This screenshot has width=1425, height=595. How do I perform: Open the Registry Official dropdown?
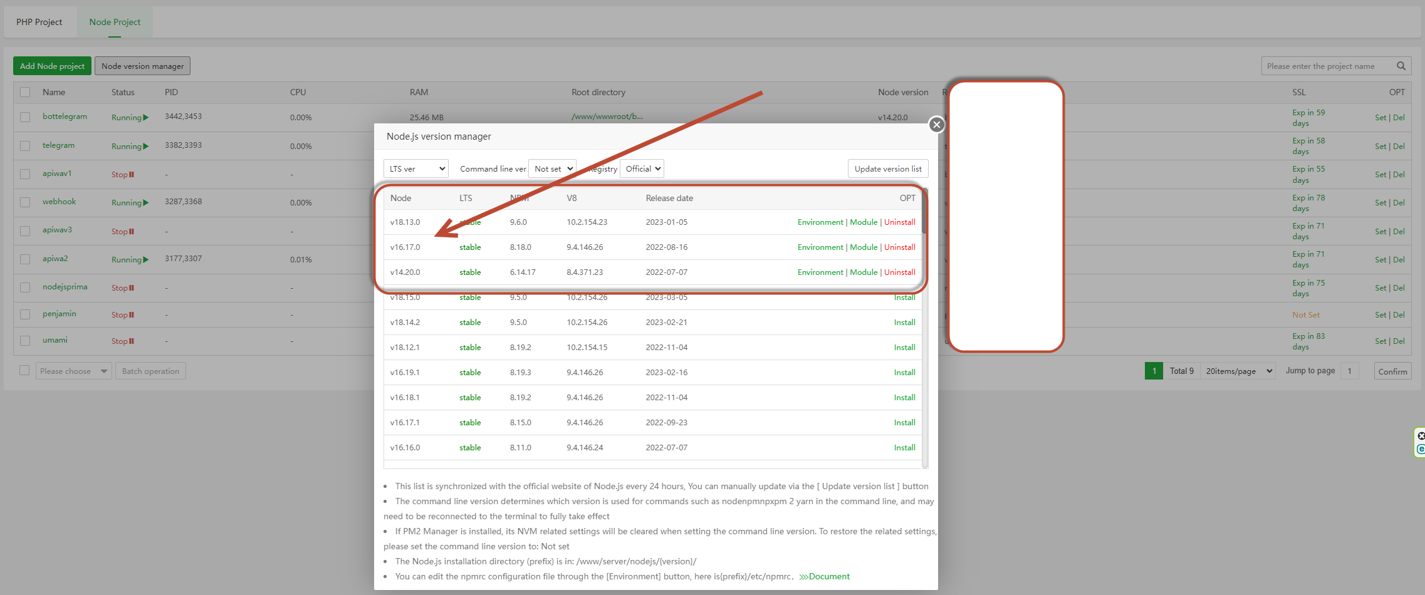click(642, 168)
